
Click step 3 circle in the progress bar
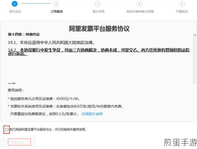(98, 4)
